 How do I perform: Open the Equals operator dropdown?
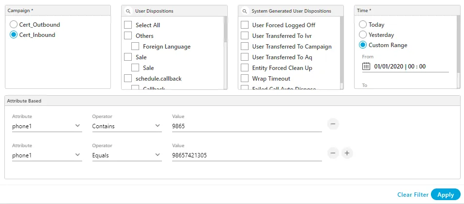click(127, 155)
